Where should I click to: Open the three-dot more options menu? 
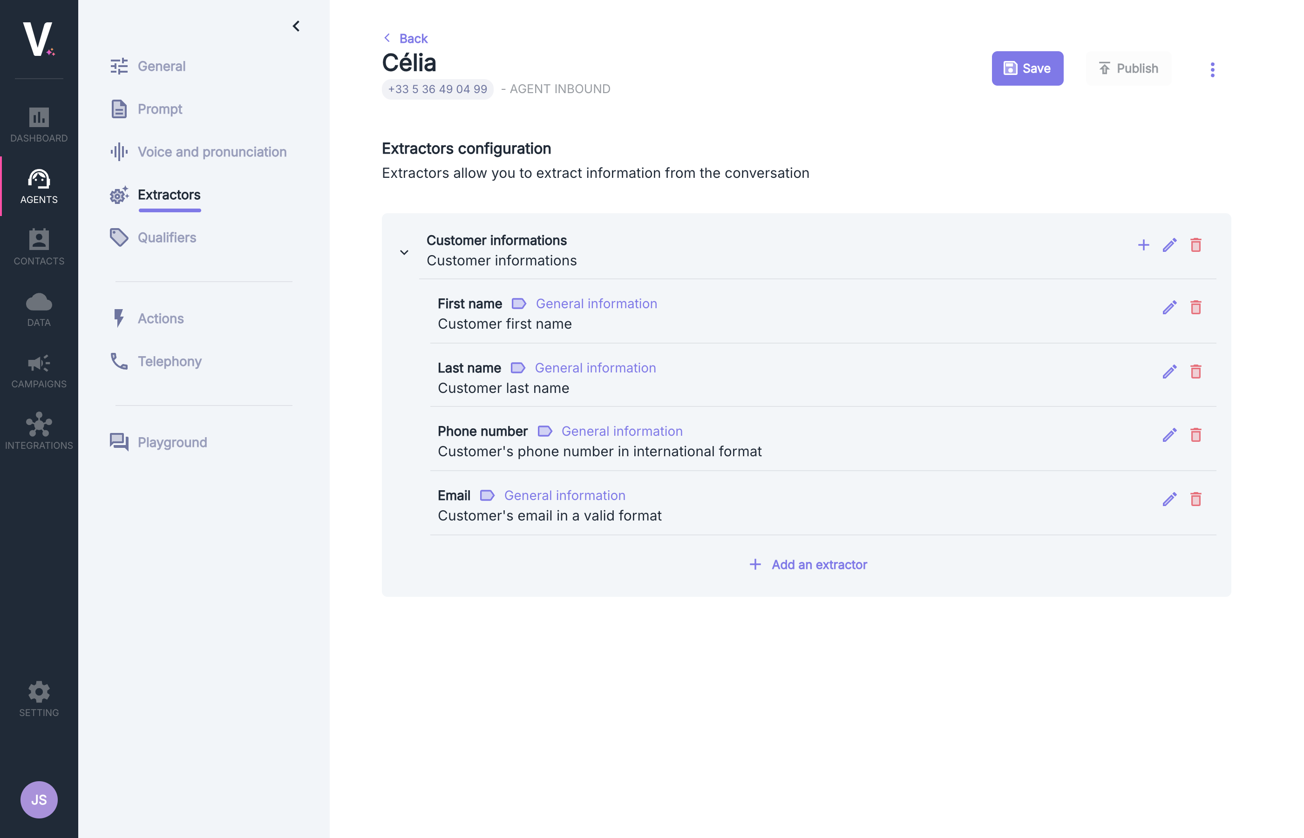(1212, 69)
